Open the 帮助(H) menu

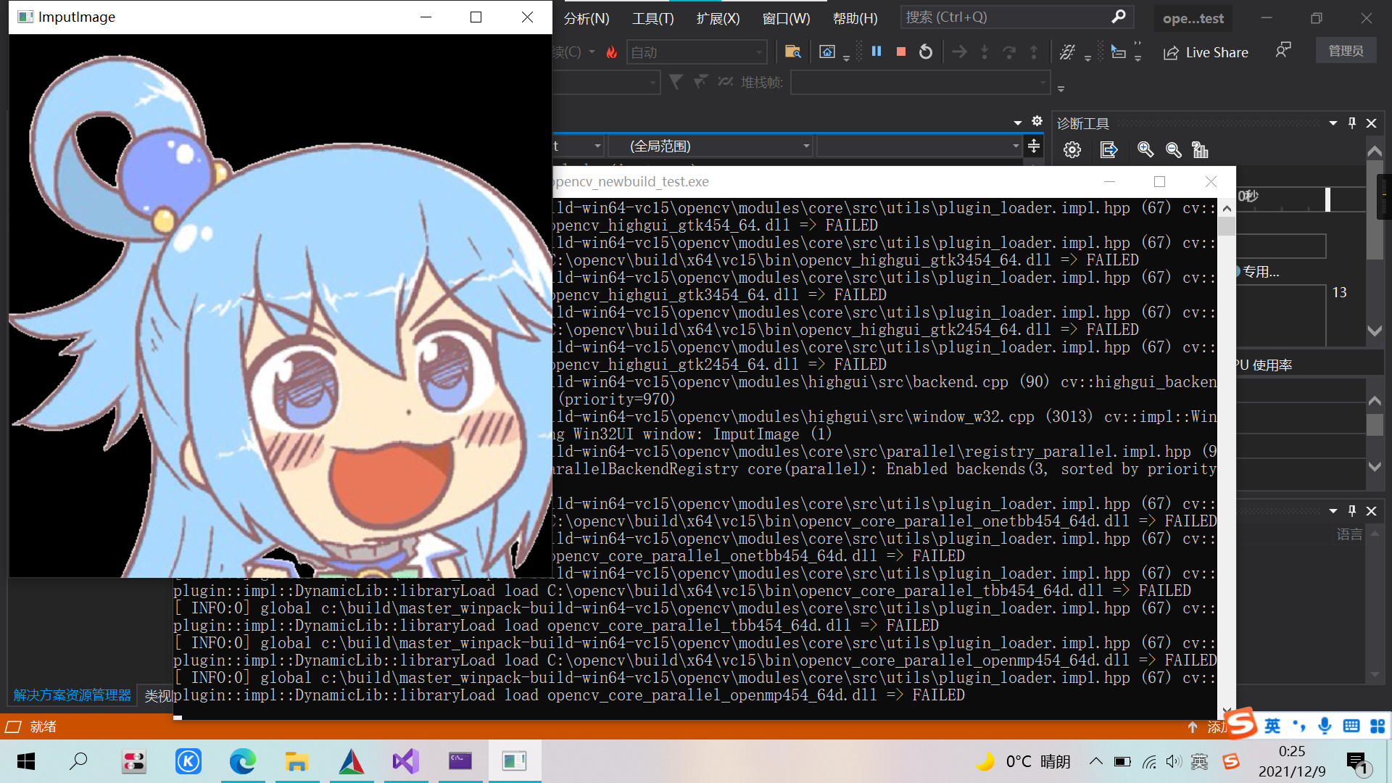click(855, 18)
